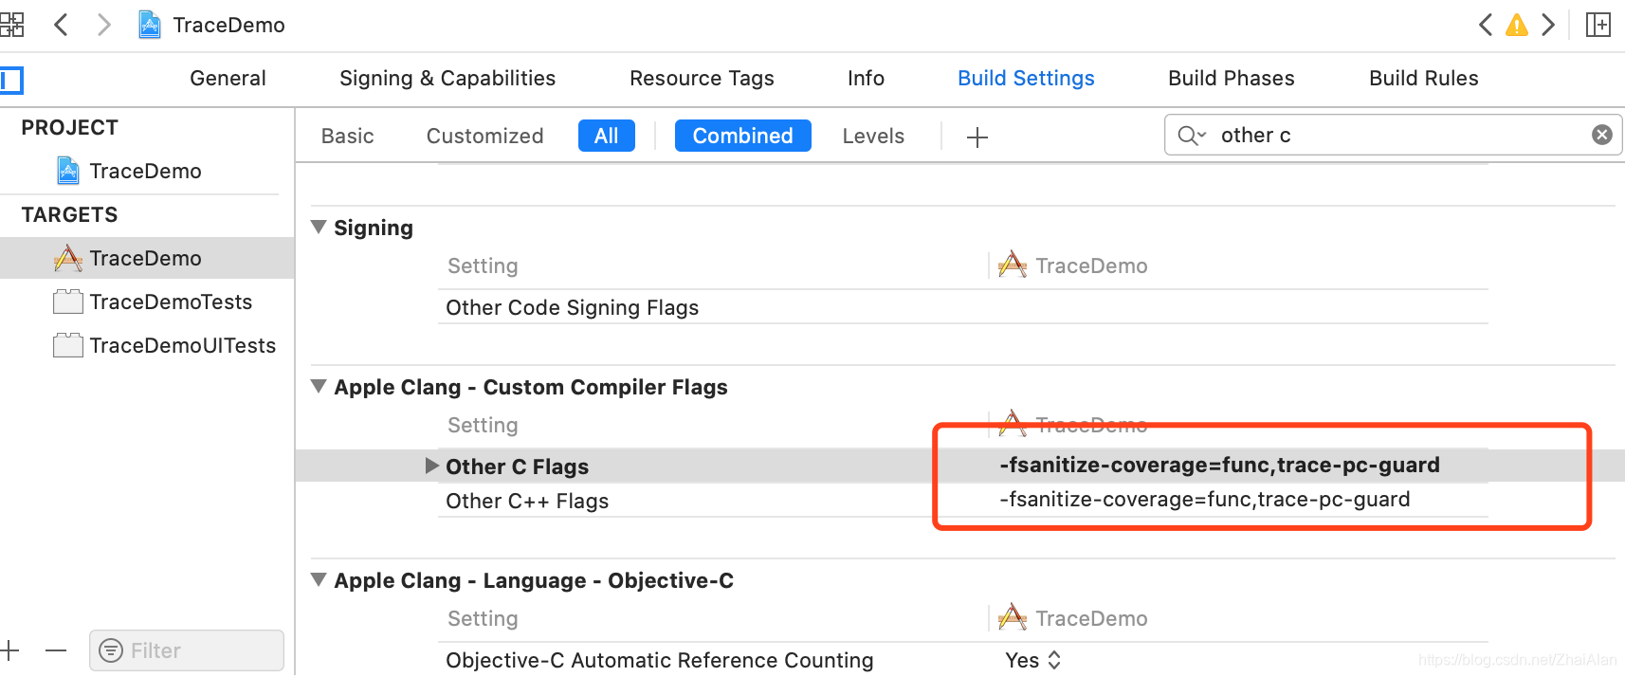Select the TraceDemo app target icon
The height and width of the screenshot is (677, 1625).
pos(68,258)
